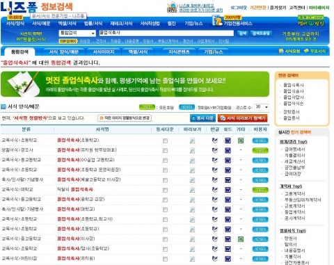Click the 로그아웃 link
334x265 pixels.
coord(239,8)
